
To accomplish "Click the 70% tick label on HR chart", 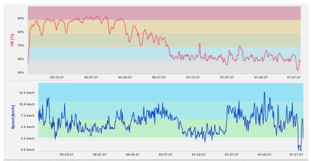I will coord(20,45).
